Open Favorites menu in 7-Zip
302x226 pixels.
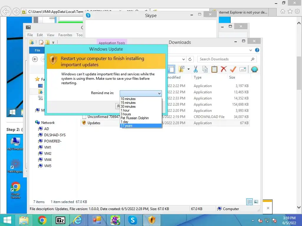(x=65, y=35)
